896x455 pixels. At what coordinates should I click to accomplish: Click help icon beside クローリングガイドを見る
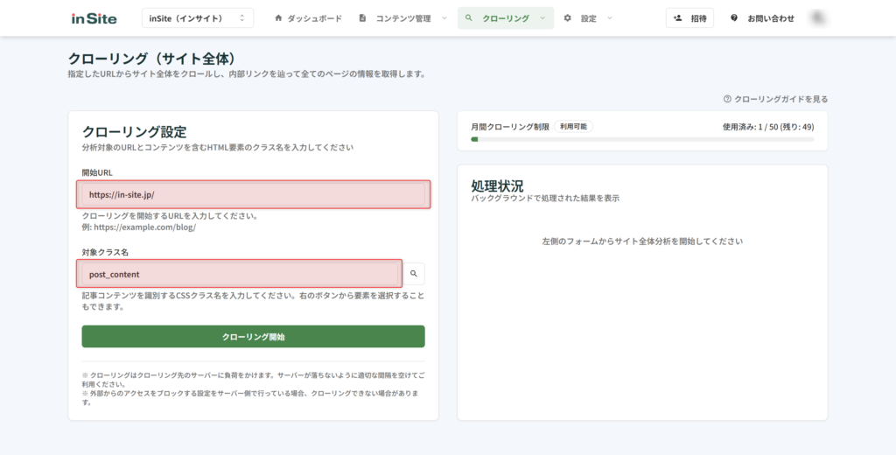click(x=727, y=99)
